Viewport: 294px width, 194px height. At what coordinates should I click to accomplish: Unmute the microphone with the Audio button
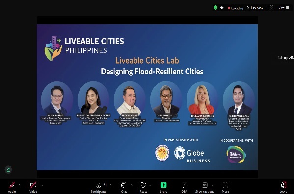click(12, 187)
